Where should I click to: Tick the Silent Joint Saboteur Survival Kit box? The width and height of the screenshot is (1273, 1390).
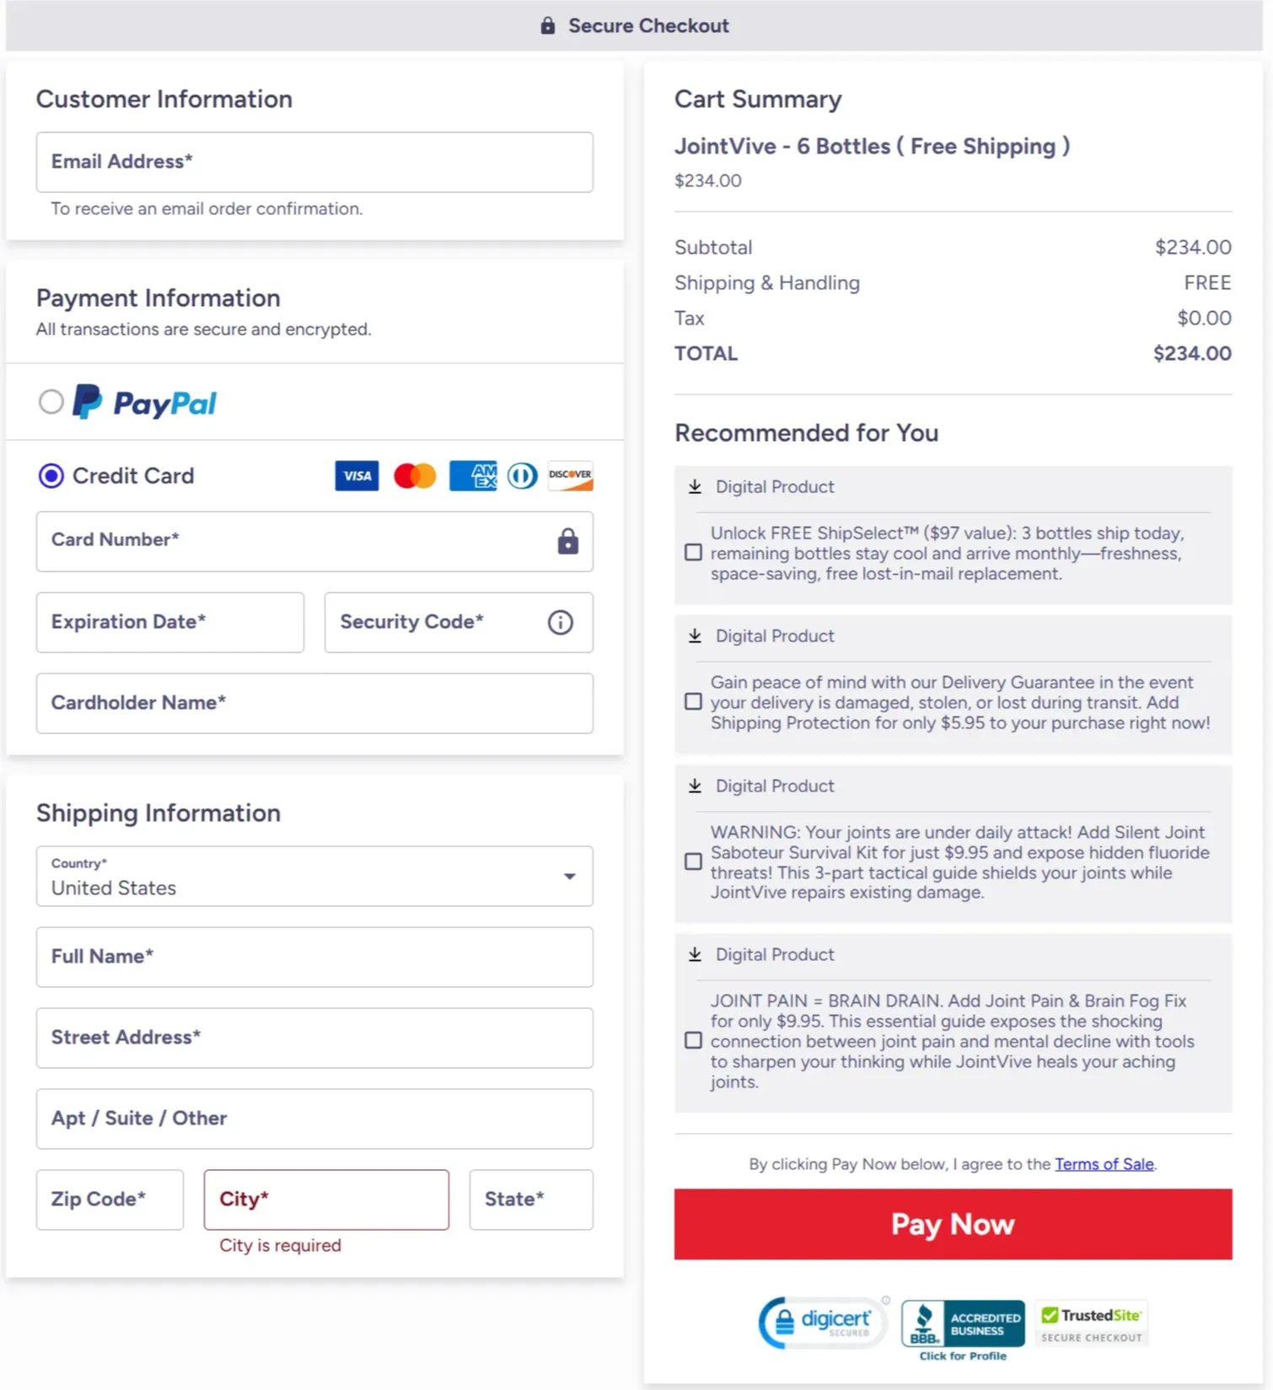coord(693,861)
